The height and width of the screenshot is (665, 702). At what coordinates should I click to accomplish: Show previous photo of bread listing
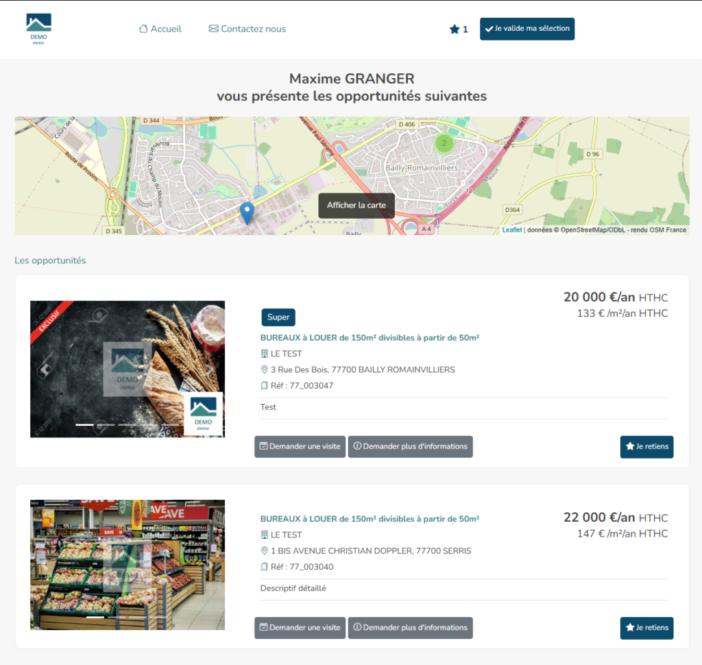coord(45,370)
